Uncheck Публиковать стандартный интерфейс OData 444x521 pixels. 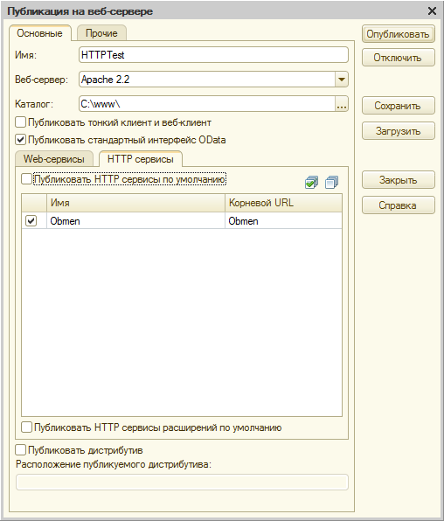(21, 140)
